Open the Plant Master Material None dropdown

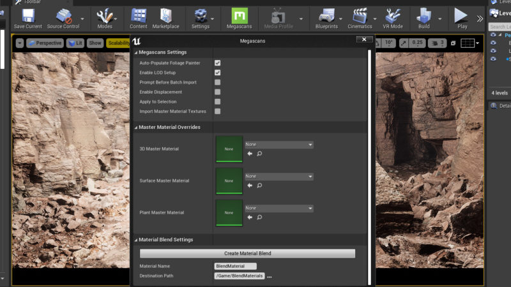tap(279, 209)
